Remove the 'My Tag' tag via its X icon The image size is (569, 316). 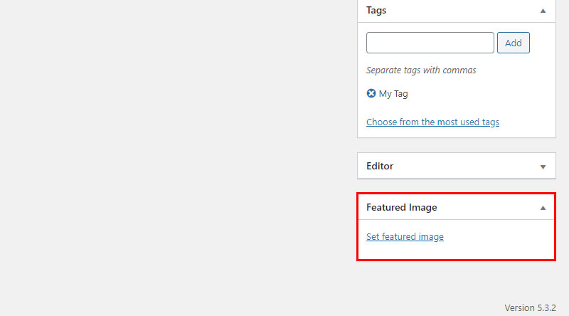[x=371, y=93]
